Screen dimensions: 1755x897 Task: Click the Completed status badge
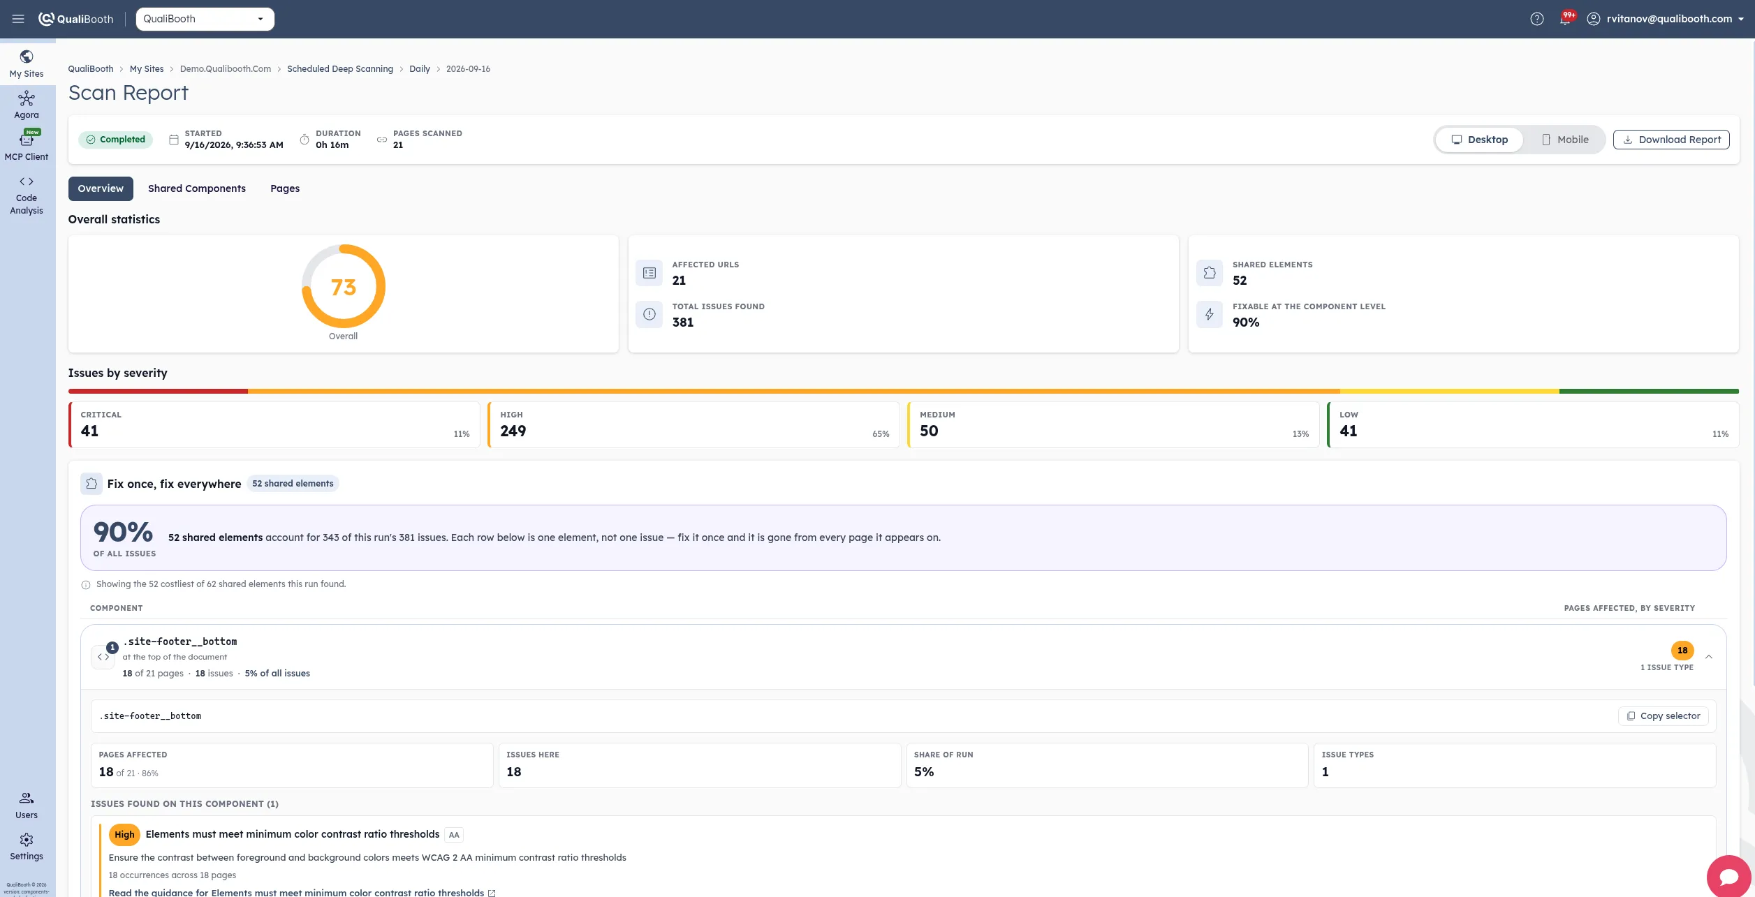click(115, 140)
